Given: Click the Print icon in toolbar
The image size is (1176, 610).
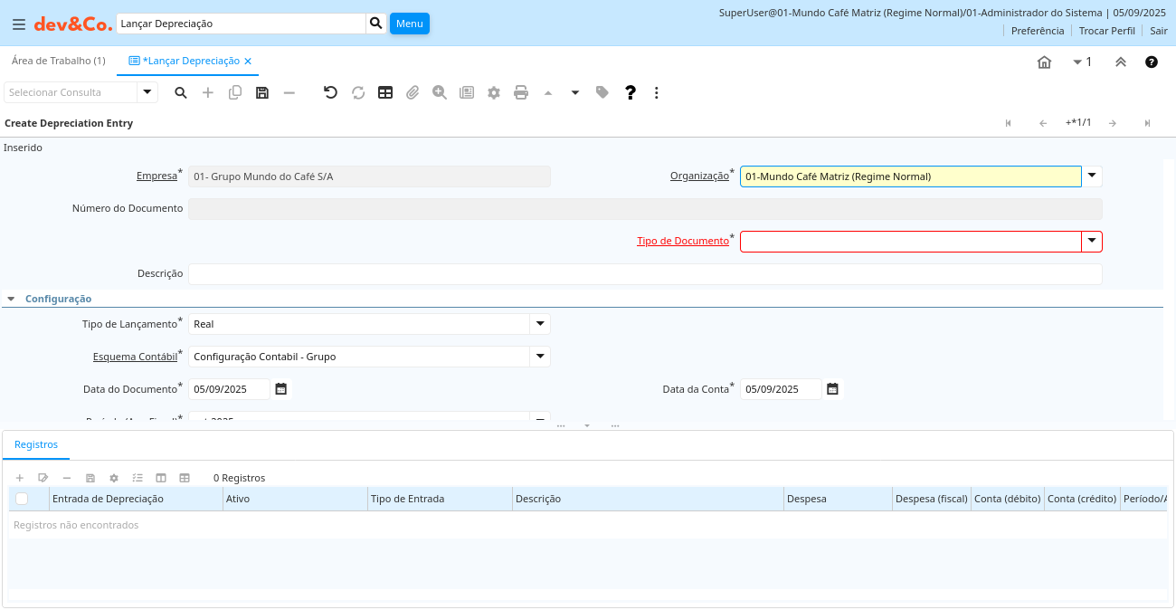Looking at the screenshot, I should tap(521, 92).
